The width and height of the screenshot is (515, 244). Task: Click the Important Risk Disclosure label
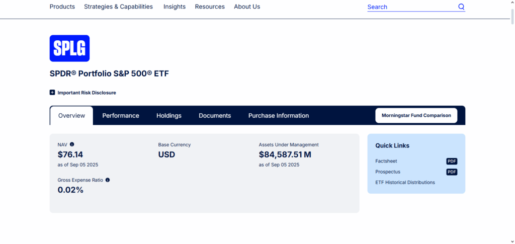click(87, 93)
